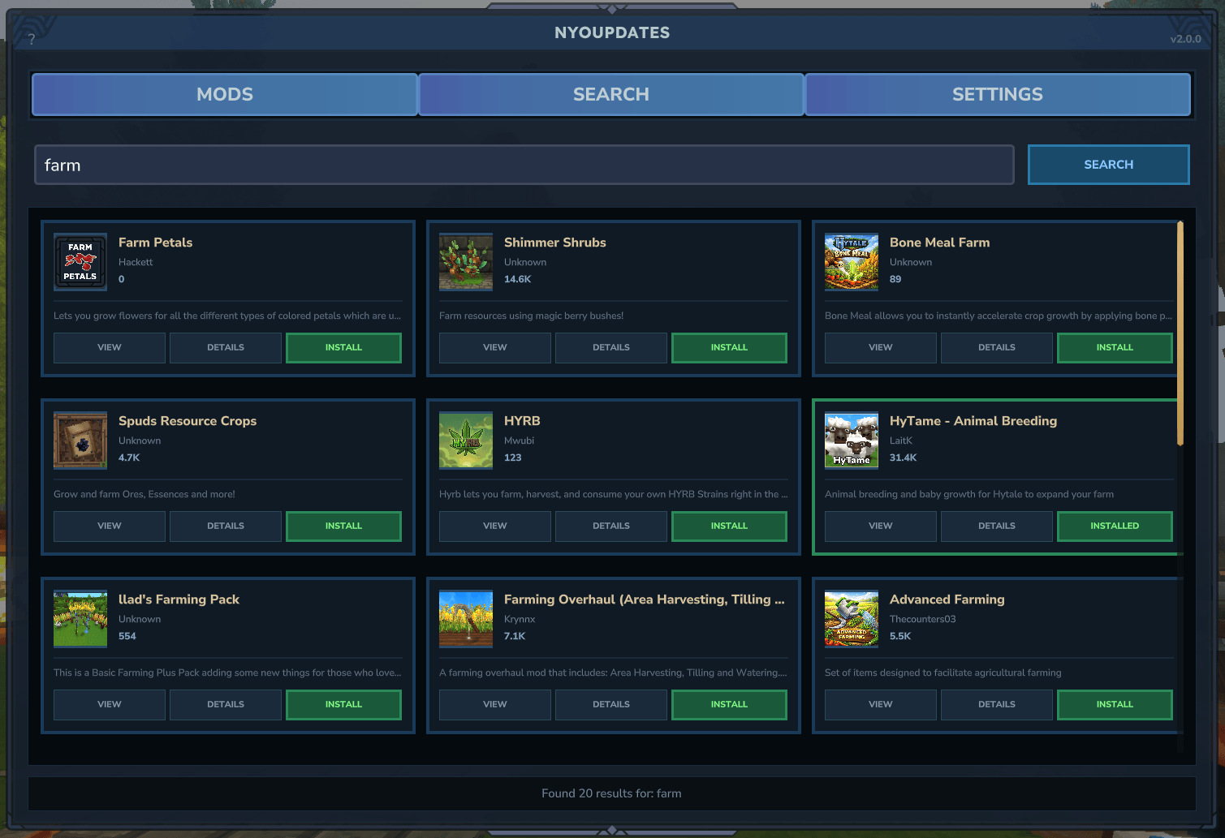Click the Shimmer Shrubs mod icon
1225x838 pixels.
466,262
